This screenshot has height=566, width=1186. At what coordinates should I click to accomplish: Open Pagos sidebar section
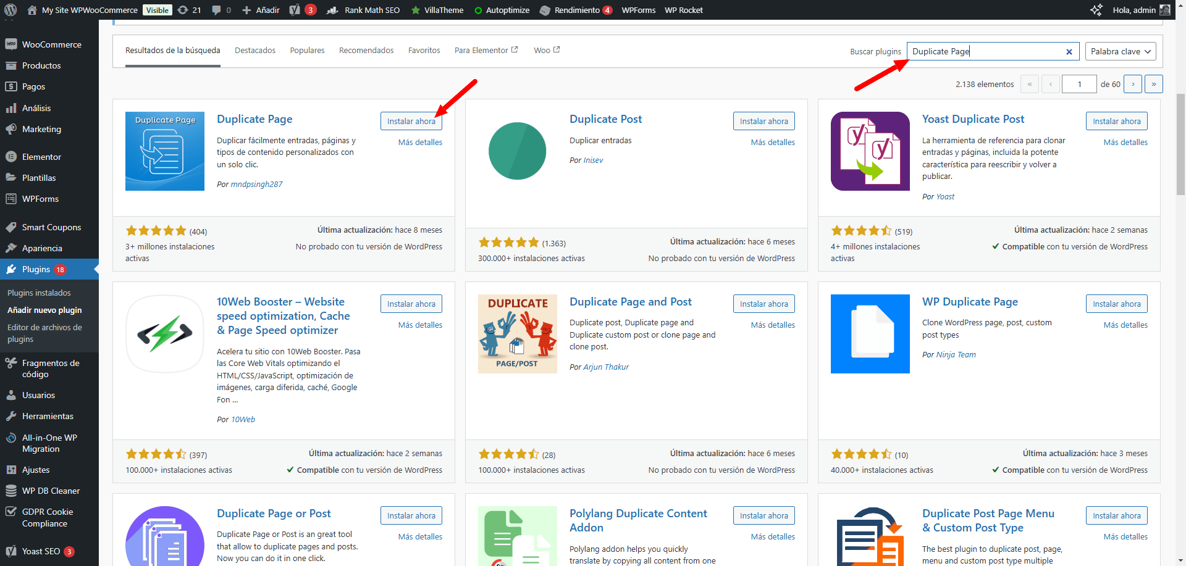(49, 86)
